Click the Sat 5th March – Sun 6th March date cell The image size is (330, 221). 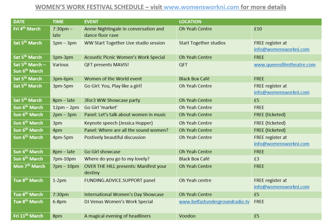click(x=31, y=68)
